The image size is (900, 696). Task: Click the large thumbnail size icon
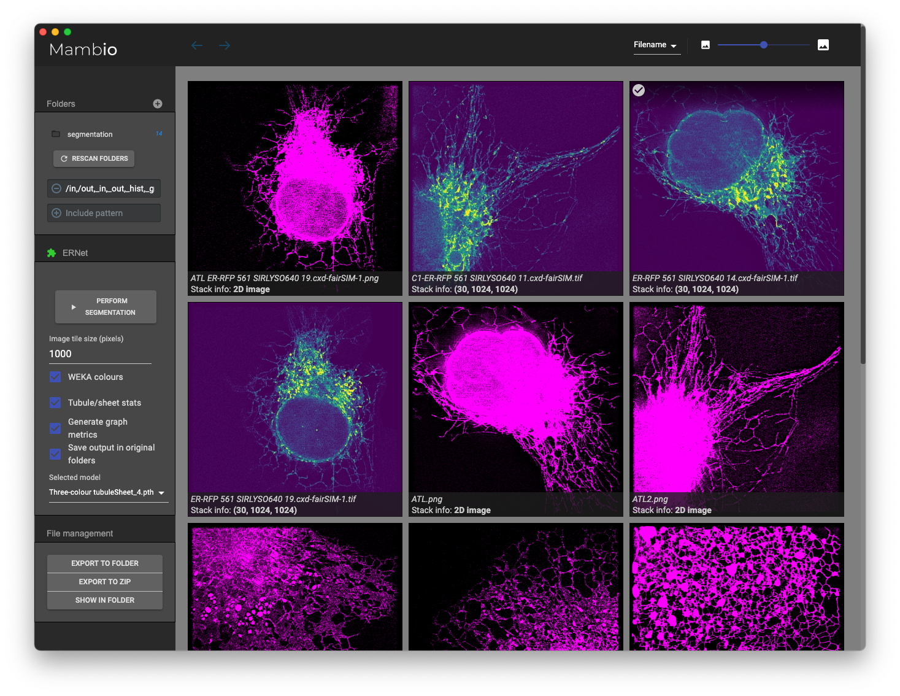[x=823, y=45]
